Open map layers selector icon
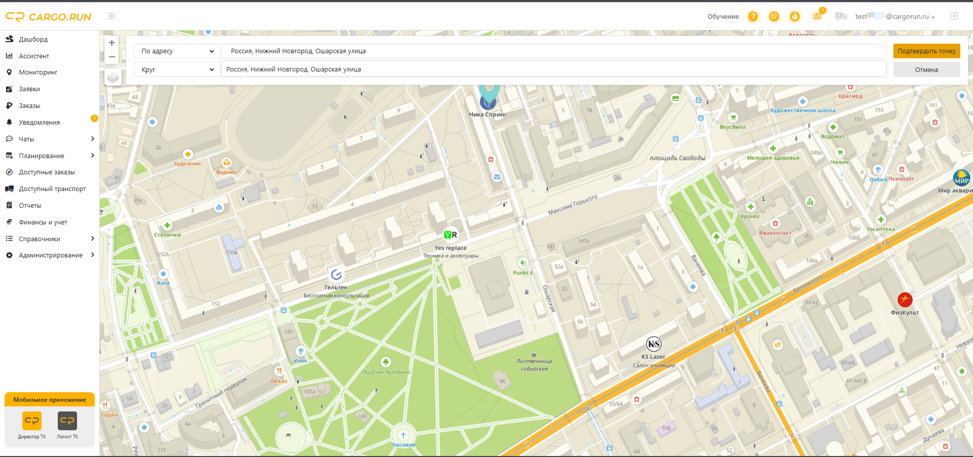 click(113, 78)
